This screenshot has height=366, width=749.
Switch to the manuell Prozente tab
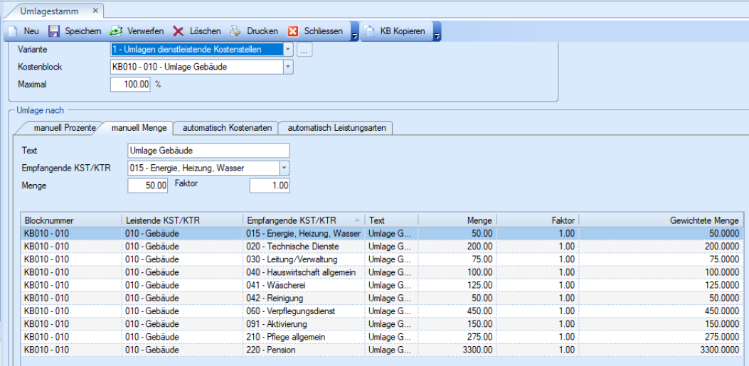click(x=65, y=128)
